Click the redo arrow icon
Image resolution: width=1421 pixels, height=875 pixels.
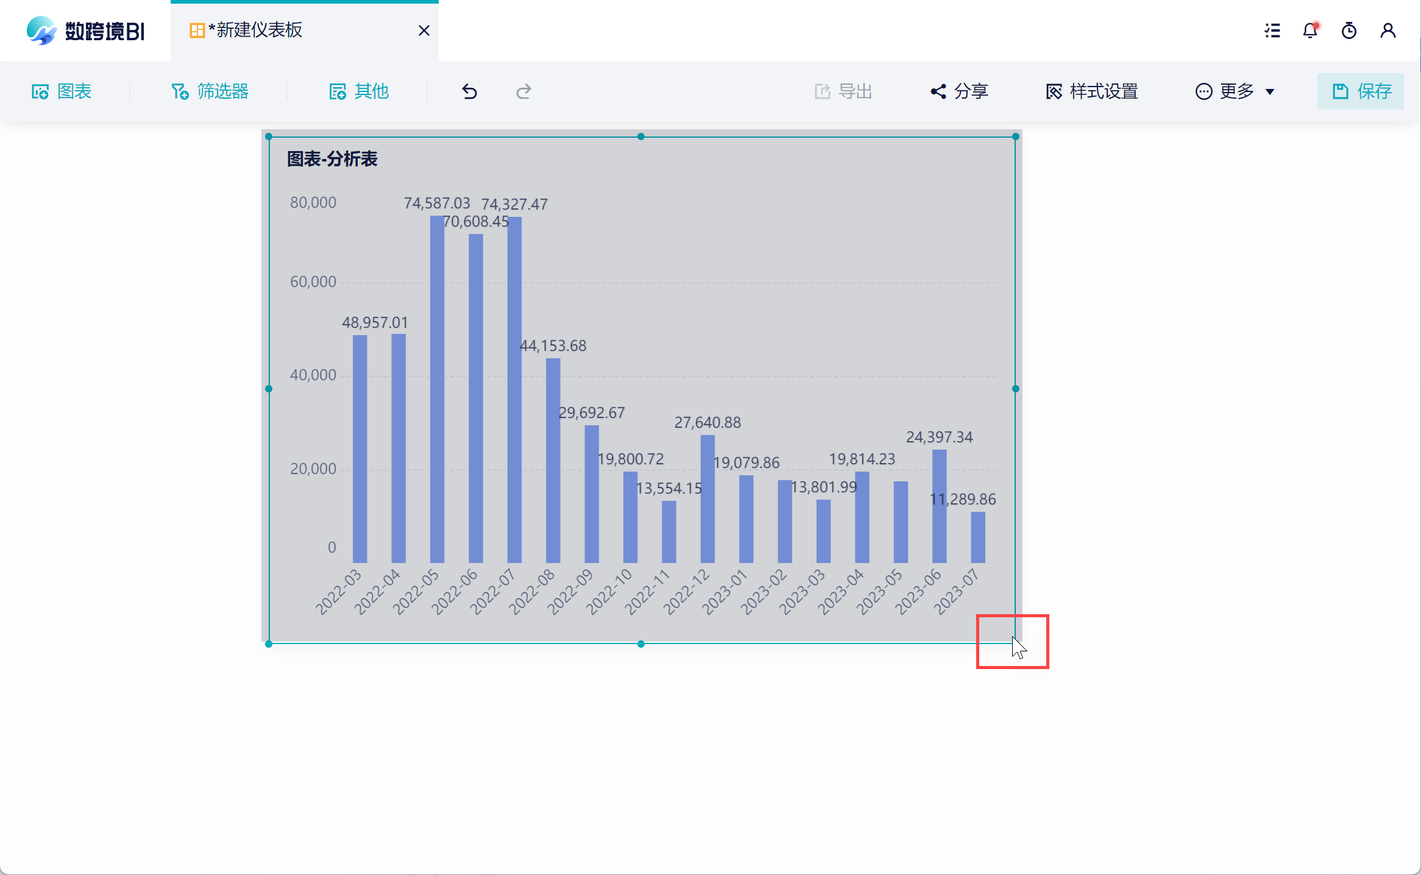[x=523, y=91]
